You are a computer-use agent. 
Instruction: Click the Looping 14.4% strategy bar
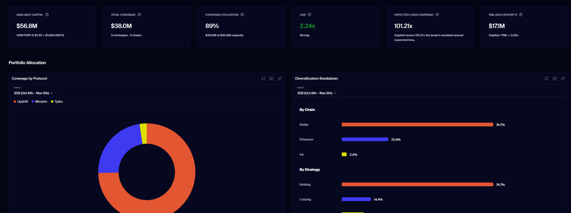[x=356, y=199]
